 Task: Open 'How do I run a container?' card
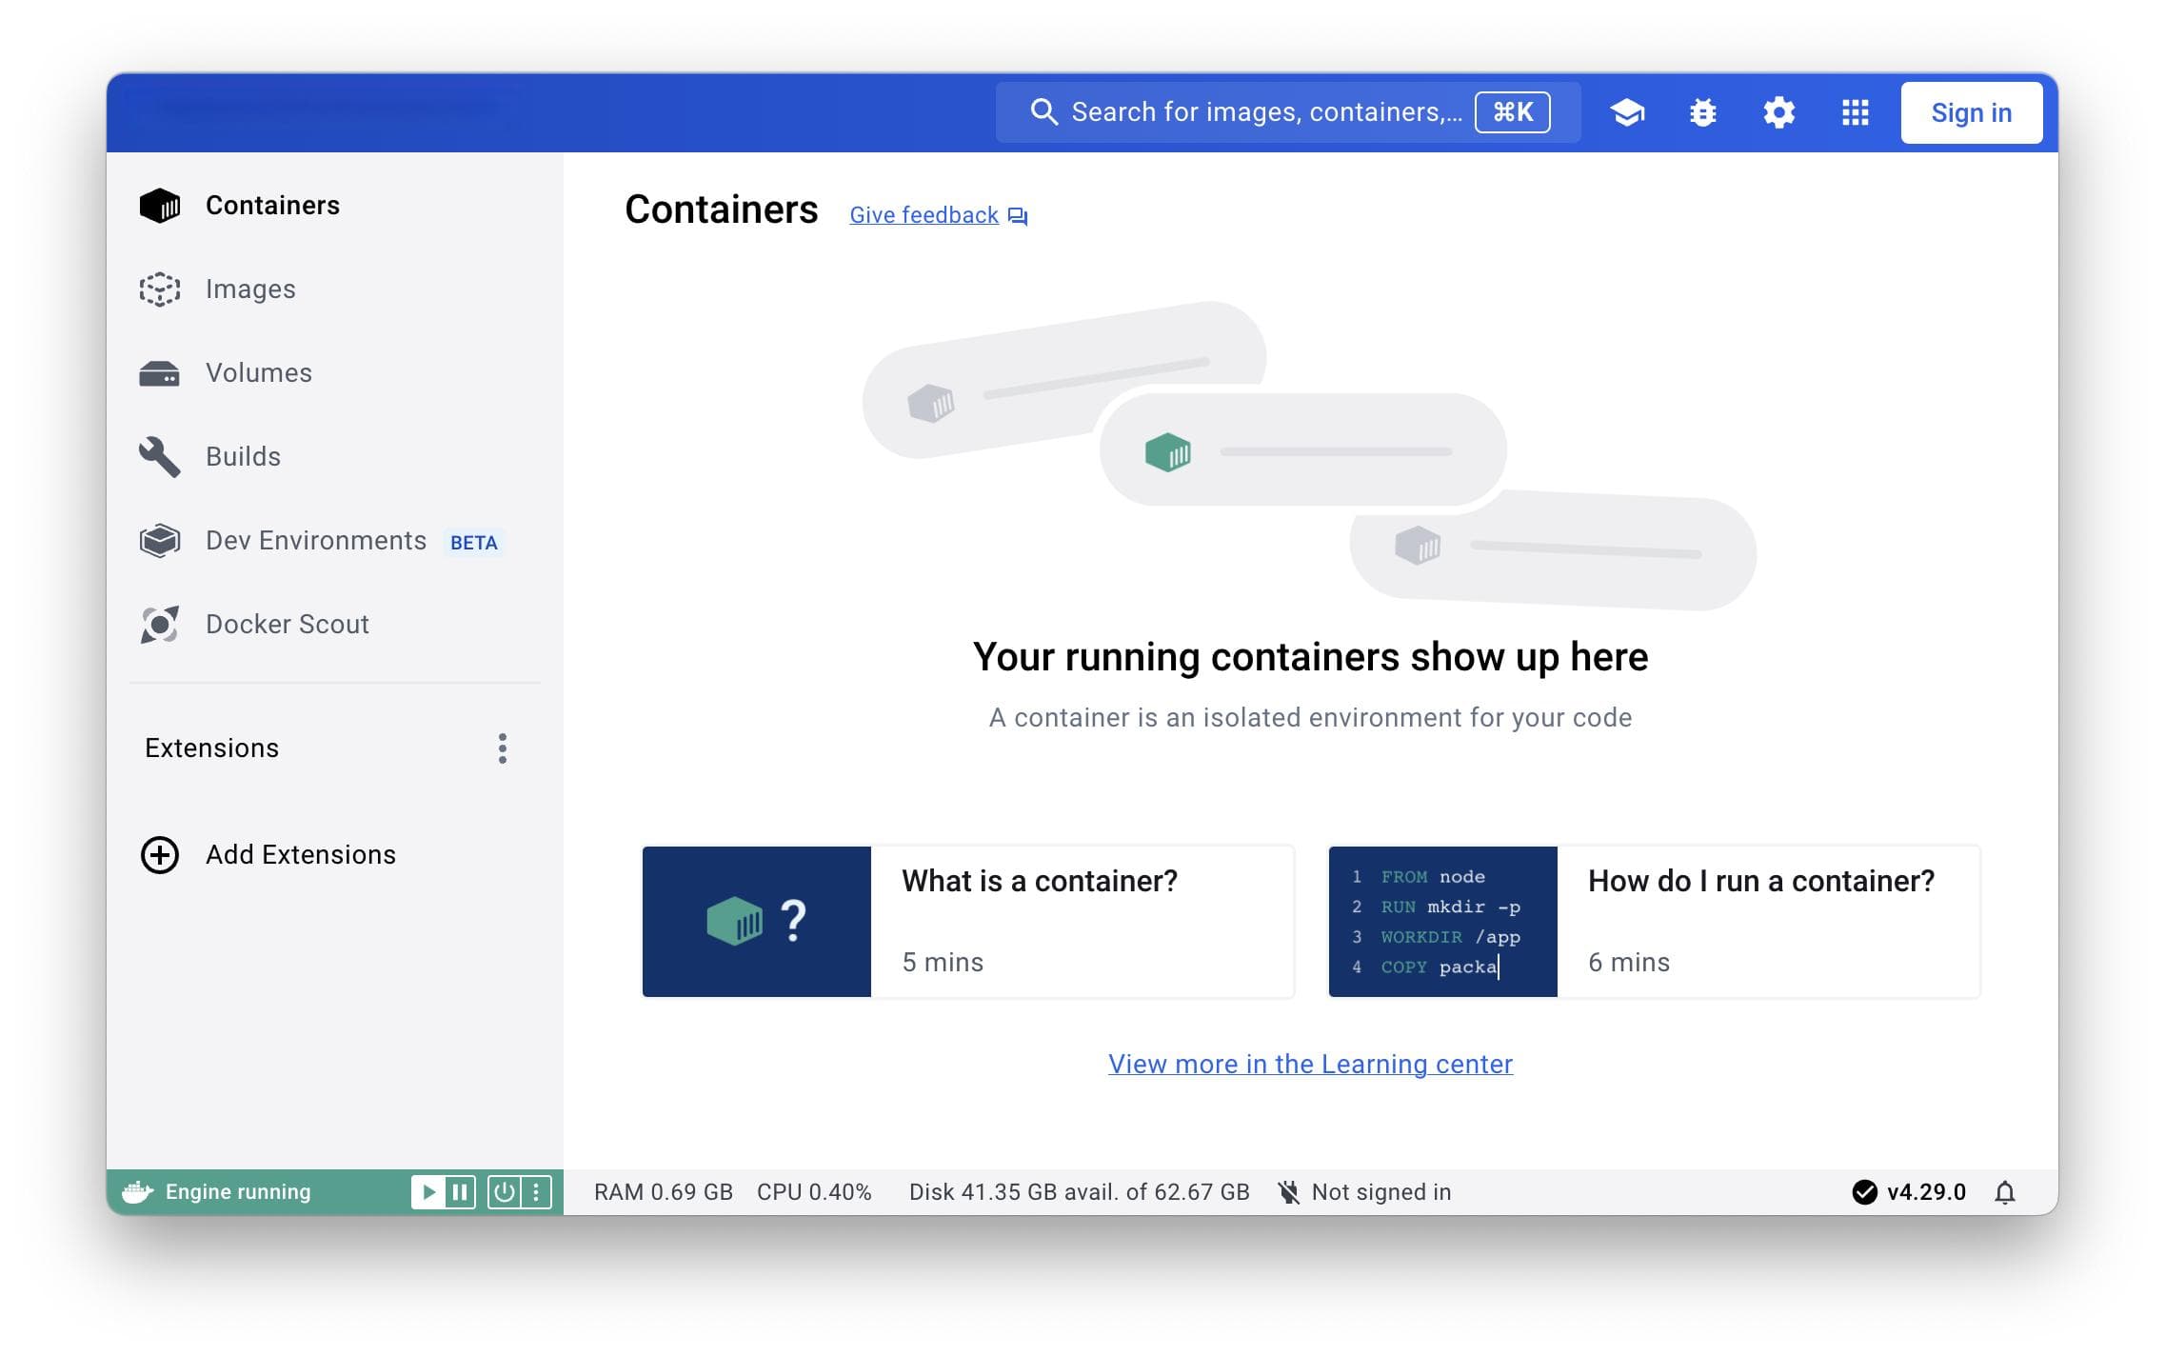pyautogui.click(x=1655, y=922)
